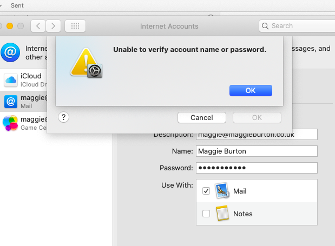Click the Description text field

[257, 135]
